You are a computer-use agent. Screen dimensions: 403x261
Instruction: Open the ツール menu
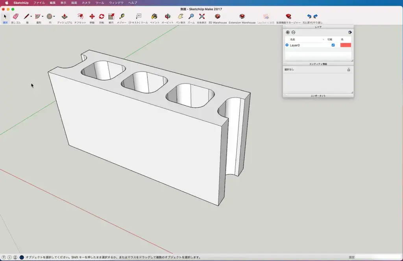pyautogui.click(x=100, y=3)
